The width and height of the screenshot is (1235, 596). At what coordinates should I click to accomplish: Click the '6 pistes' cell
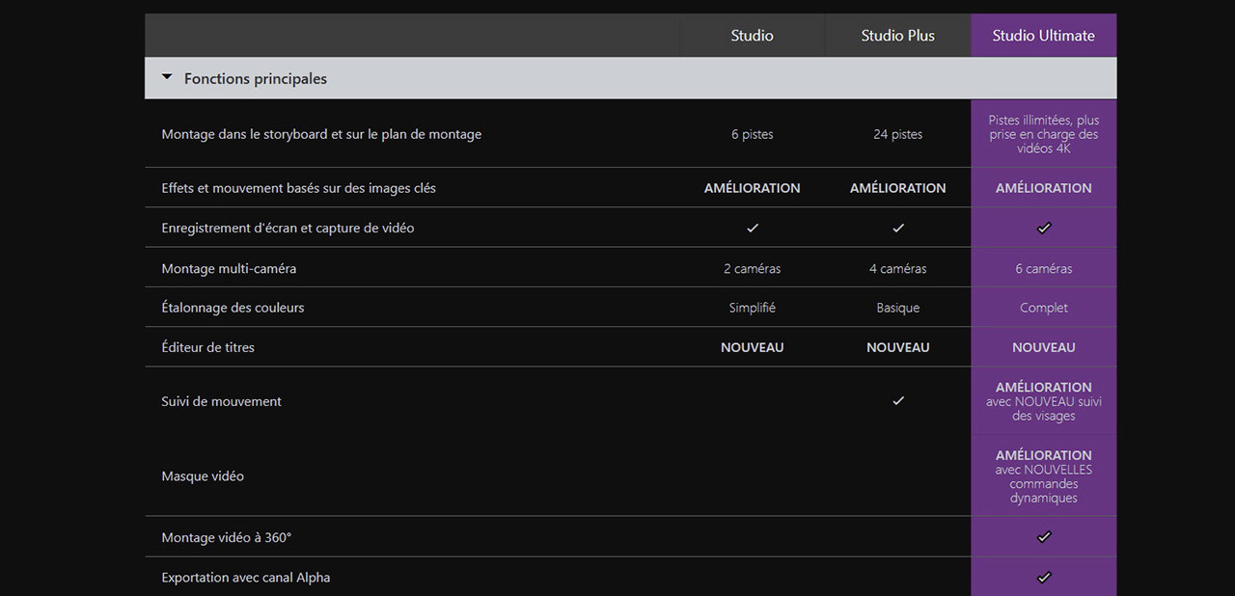pos(753,134)
